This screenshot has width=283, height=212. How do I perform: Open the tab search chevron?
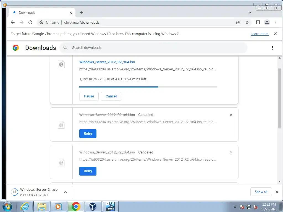[250, 13]
